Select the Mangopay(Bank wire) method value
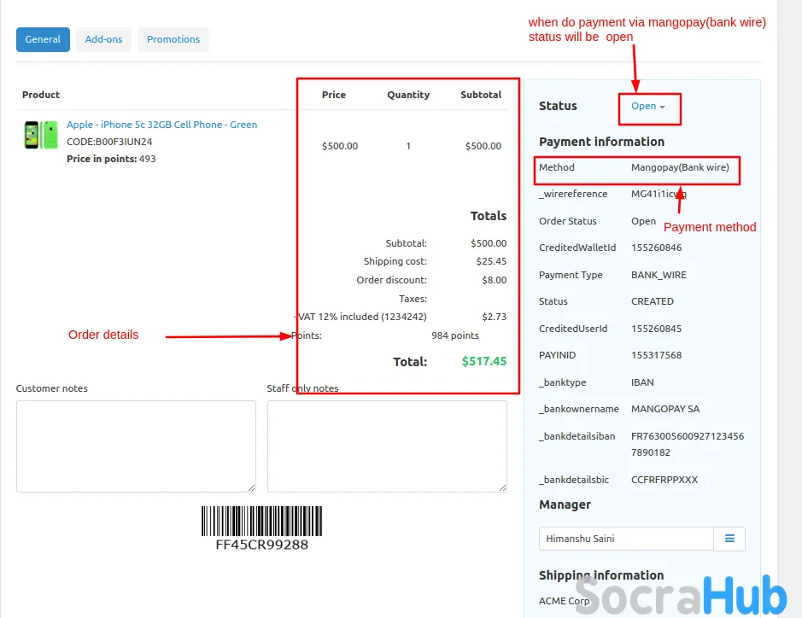 click(680, 167)
